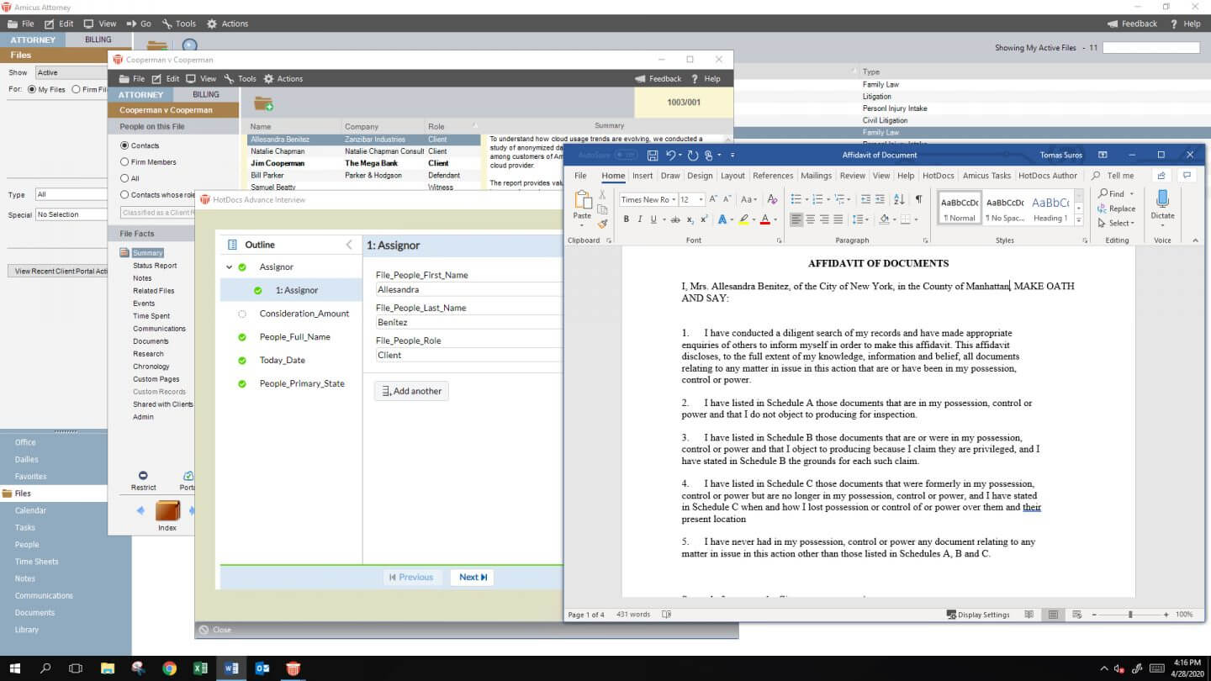Collapse the HotDocs Outline panel chevron

click(349, 245)
